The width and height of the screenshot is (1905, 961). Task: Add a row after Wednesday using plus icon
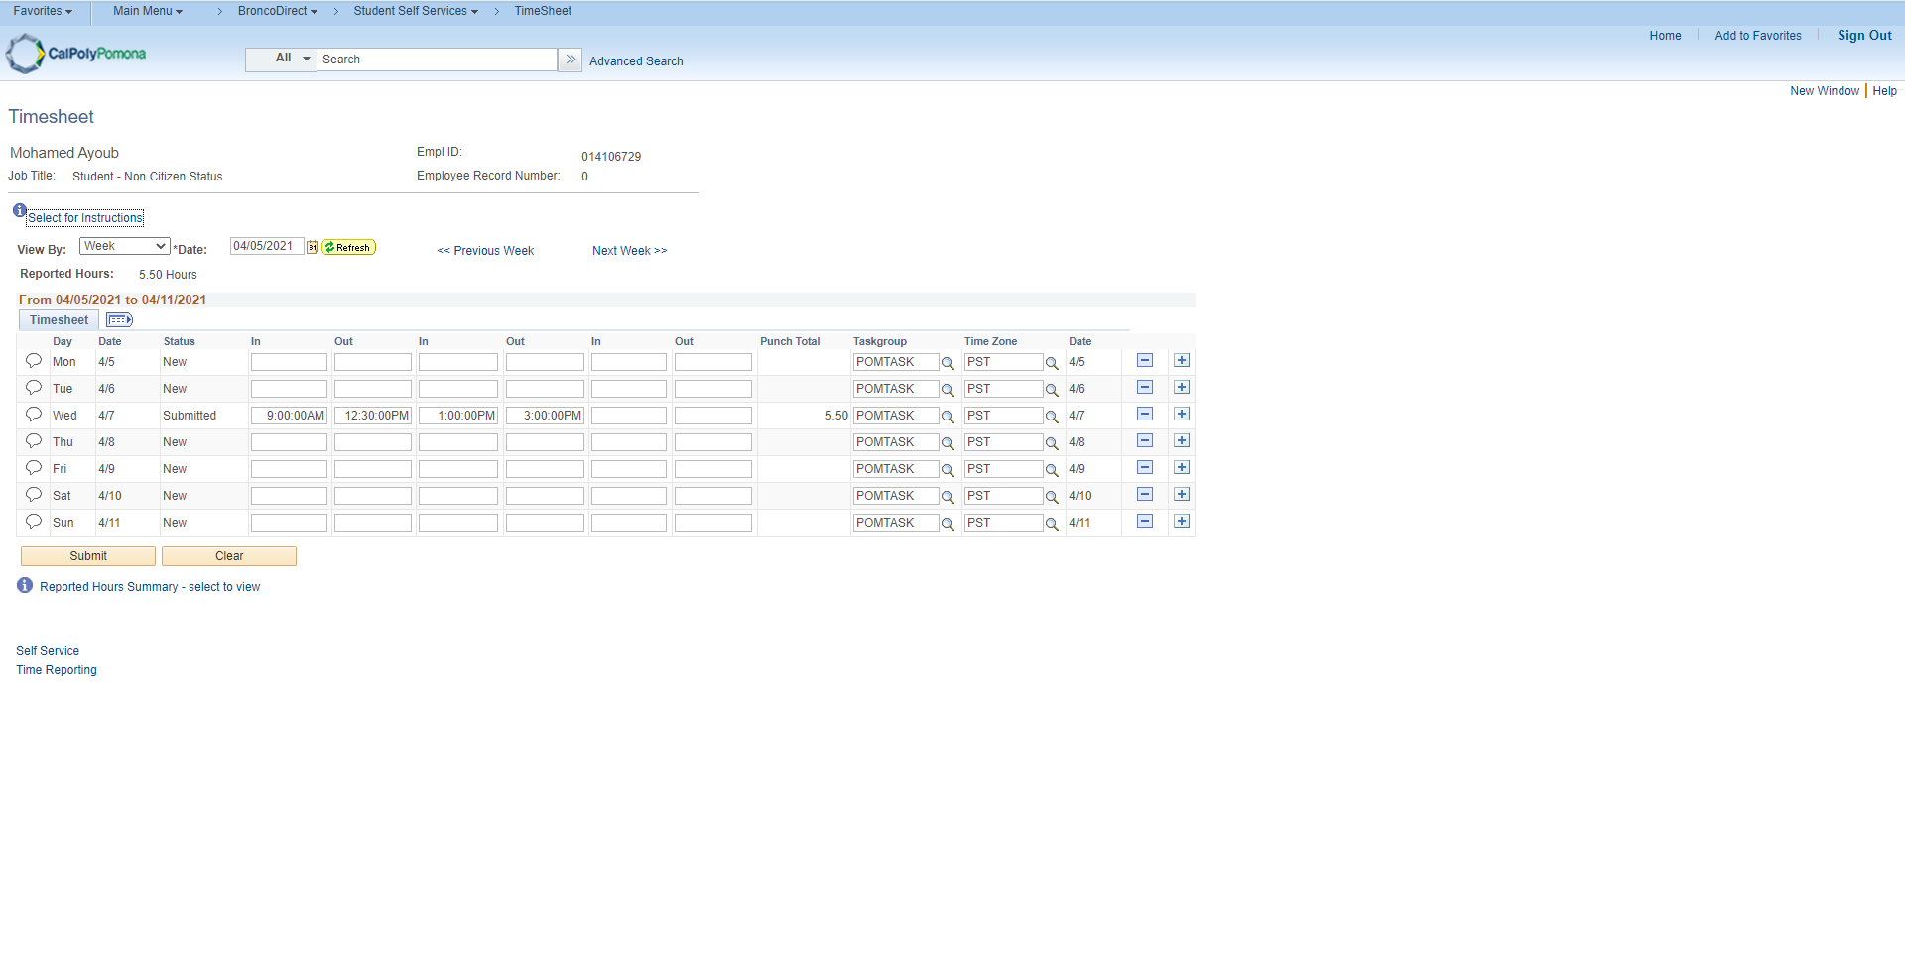click(x=1182, y=415)
